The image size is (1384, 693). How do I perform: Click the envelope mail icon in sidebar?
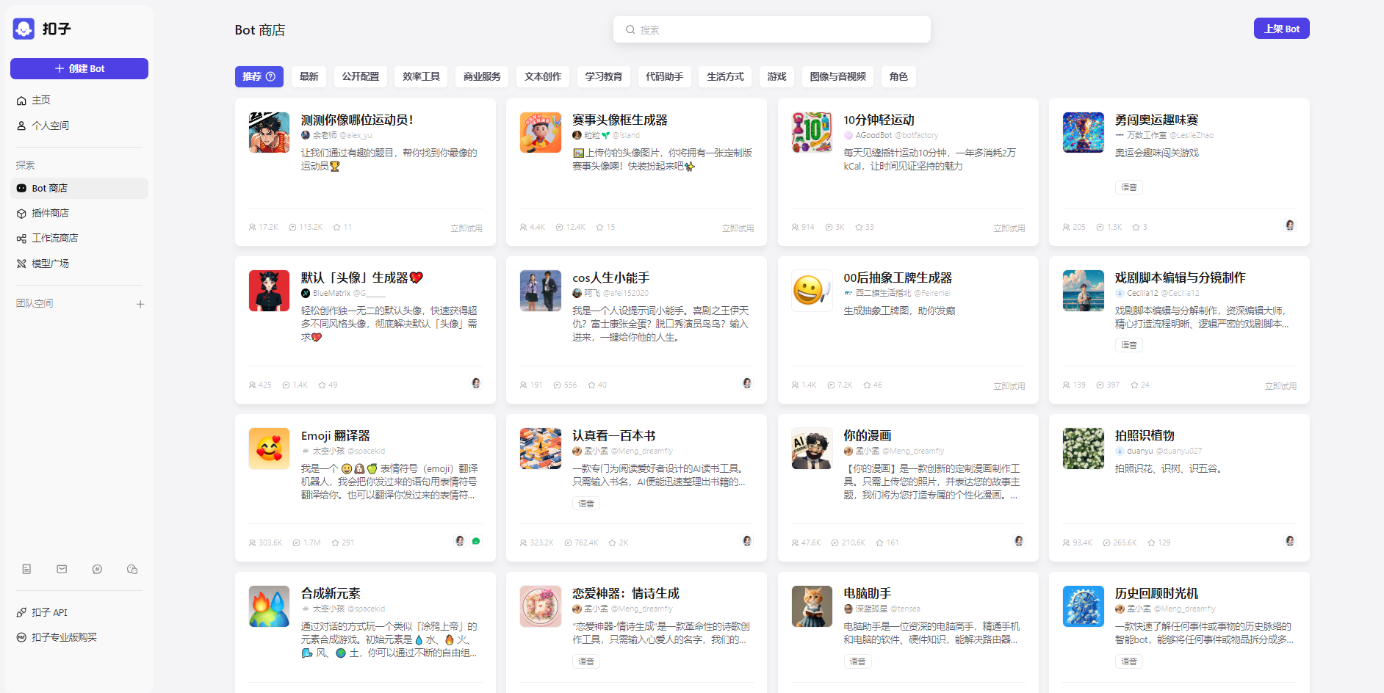click(62, 569)
